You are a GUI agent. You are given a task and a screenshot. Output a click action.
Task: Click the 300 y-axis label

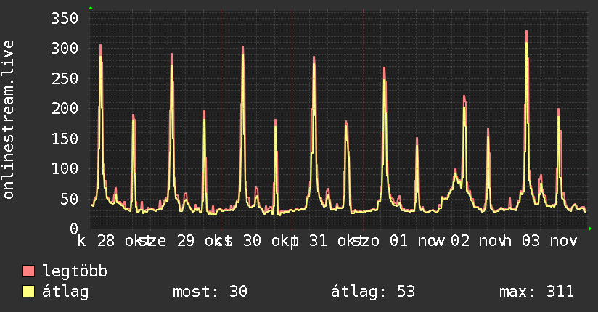pyautogui.click(x=65, y=49)
